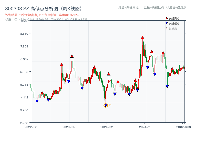Click the 2024-02 x-axis label
The image size is (205, 153).
click(107, 127)
